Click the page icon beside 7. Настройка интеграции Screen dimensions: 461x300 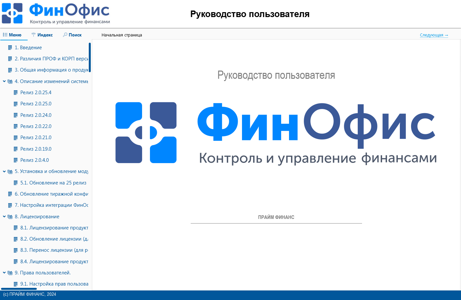pos(10,205)
